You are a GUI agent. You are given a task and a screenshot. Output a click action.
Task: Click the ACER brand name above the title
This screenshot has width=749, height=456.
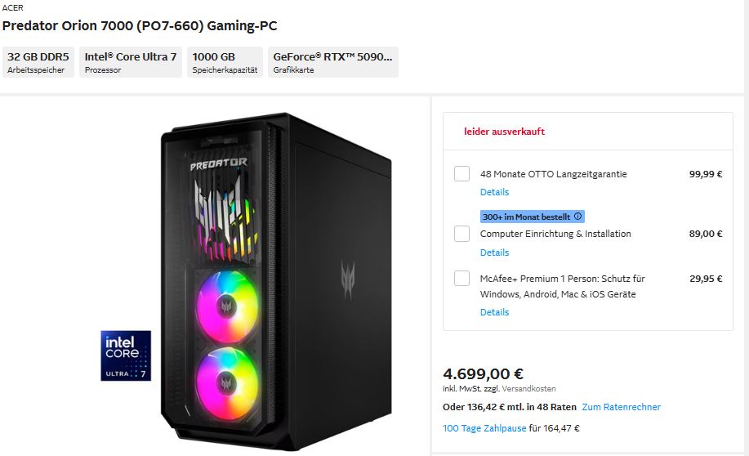[x=13, y=8]
